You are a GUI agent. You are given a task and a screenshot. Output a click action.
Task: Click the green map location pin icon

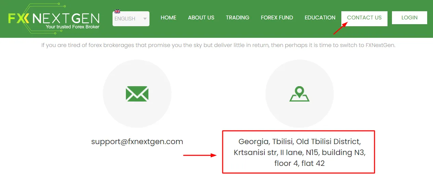point(299,94)
